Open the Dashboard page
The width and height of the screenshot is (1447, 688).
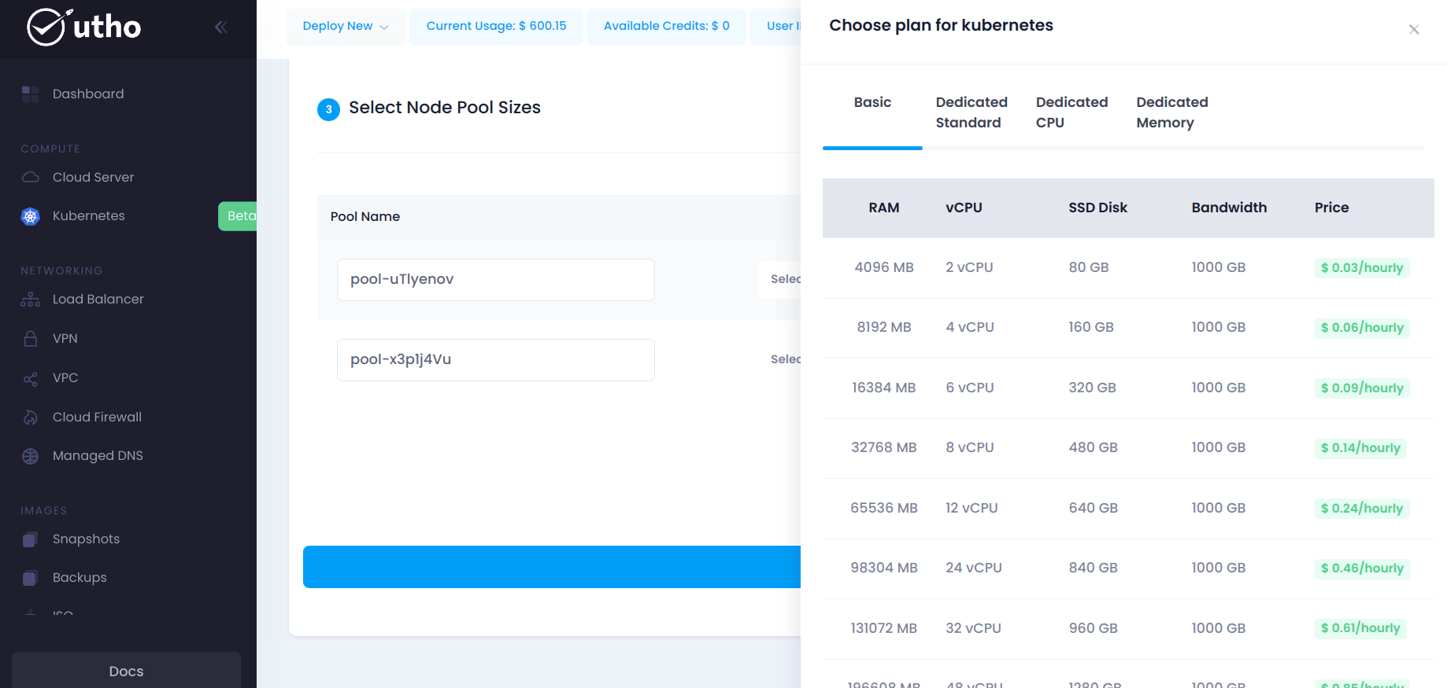click(88, 94)
